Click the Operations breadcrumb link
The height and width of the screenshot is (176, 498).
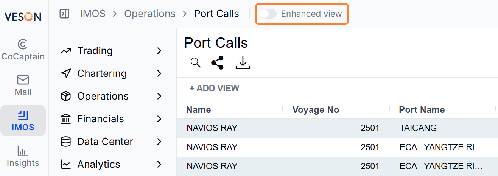(150, 14)
